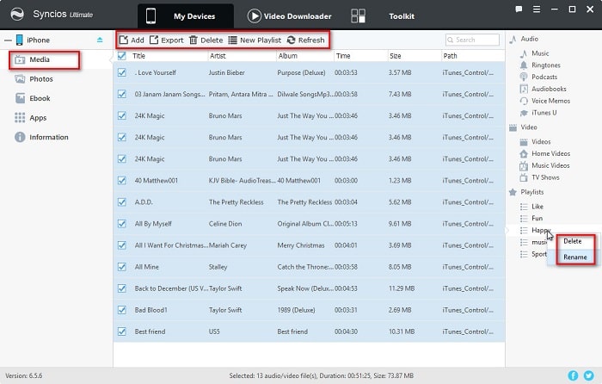Sort by the Size column header
The image size is (602, 384).
396,56
